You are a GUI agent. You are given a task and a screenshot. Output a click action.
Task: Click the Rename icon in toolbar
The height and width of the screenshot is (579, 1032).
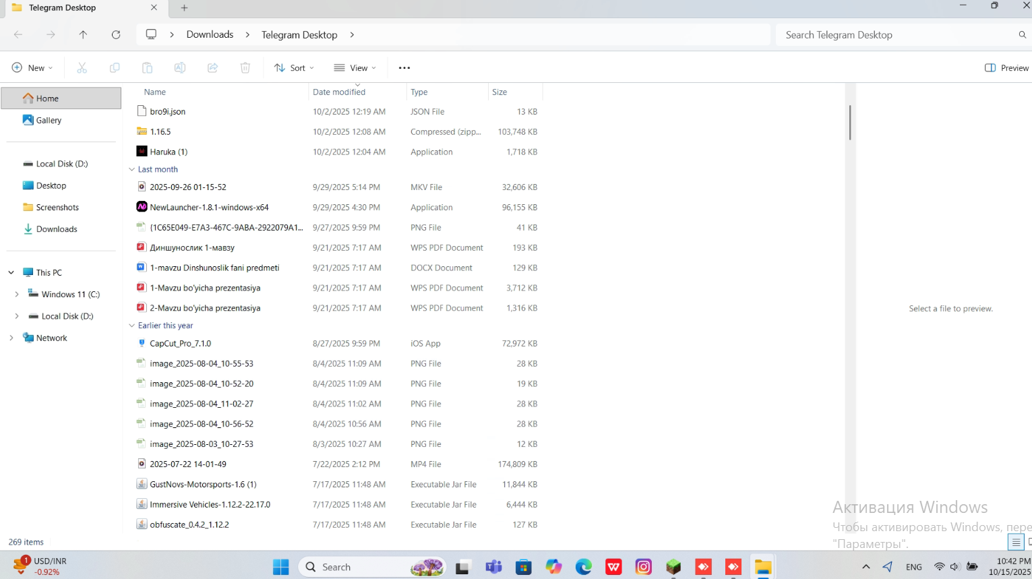pos(180,67)
